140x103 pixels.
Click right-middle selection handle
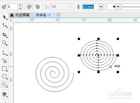[x=118, y=55]
